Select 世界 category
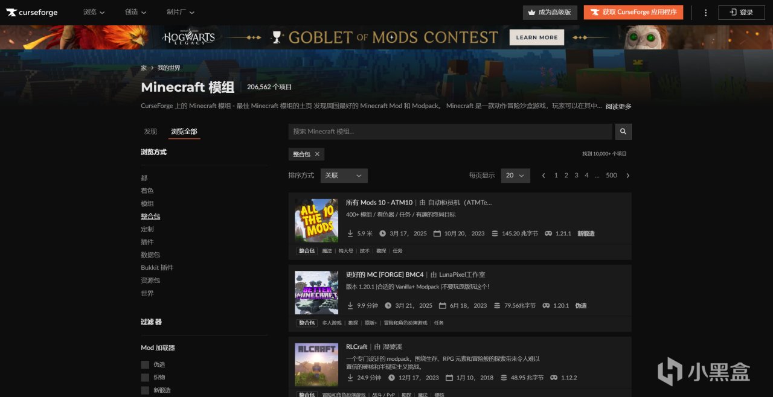Image resolution: width=773 pixels, height=397 pixels. click(147, 293)
